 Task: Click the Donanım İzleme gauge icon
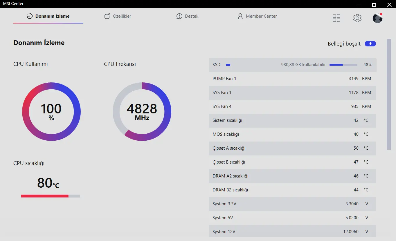pyautogui.click(x=30, y=16)
